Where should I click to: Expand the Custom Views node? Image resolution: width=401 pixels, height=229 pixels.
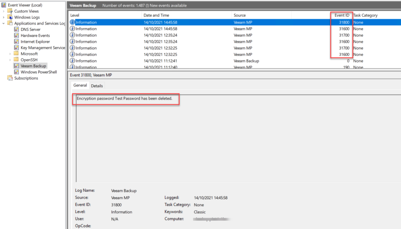pos(4,11)
